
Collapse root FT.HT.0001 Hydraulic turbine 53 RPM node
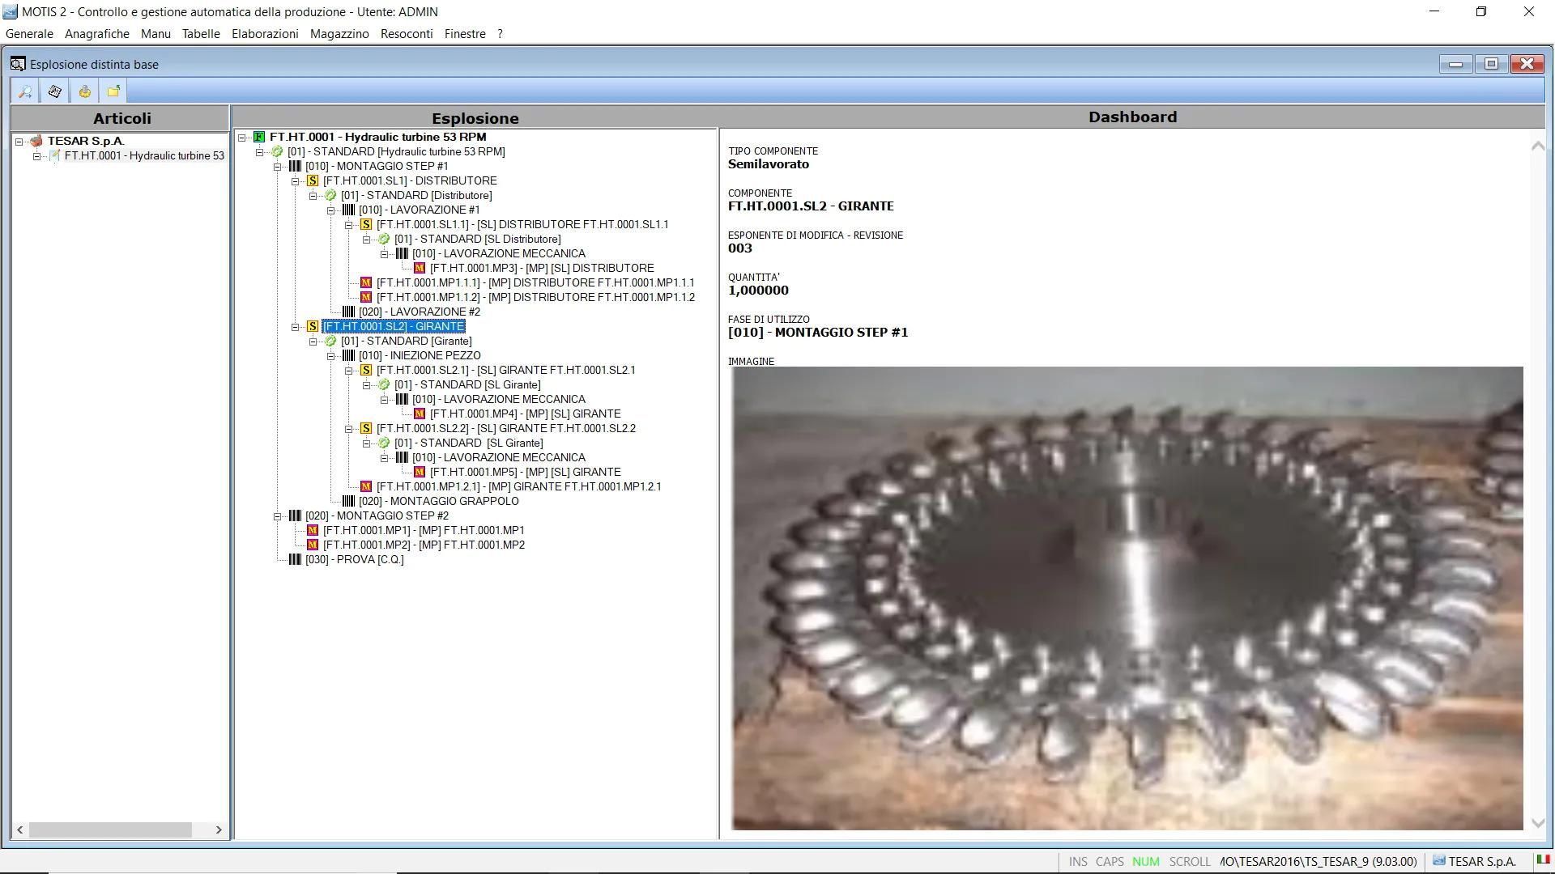(242, 137)
